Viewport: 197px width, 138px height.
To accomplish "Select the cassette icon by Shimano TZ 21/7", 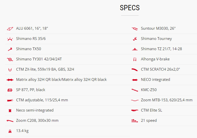I will [x=135, y=49].
